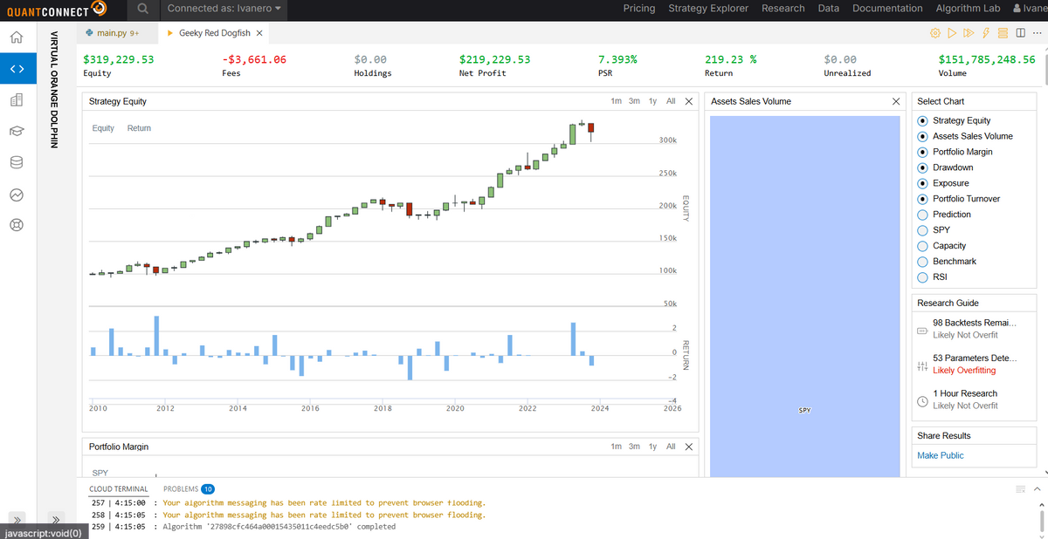Set Portfolio Margin chart range to 3m
Screen dimensions: 1048x539
point(635,447)
